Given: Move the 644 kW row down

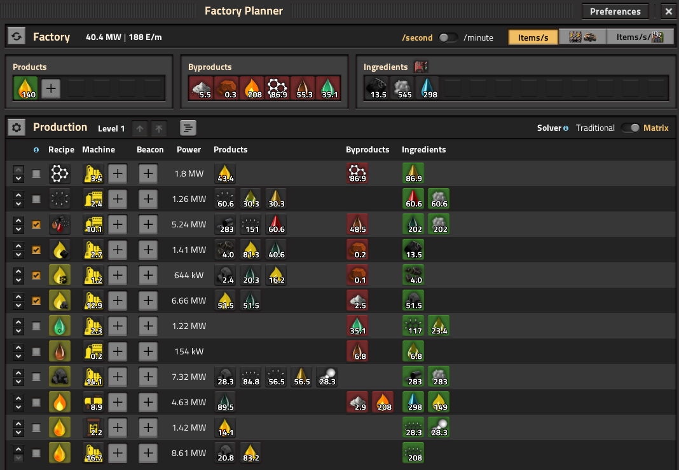Looking at the screenshot, I should [18, 279].
